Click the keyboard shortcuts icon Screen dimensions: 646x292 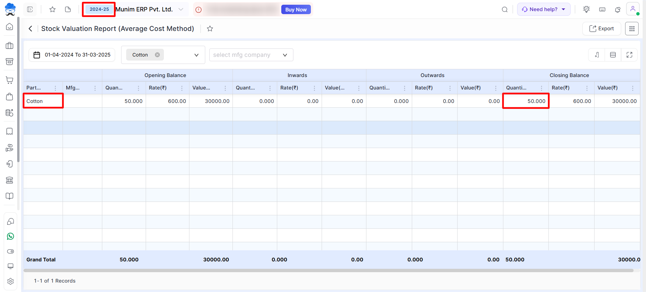[x=602, y=10]
